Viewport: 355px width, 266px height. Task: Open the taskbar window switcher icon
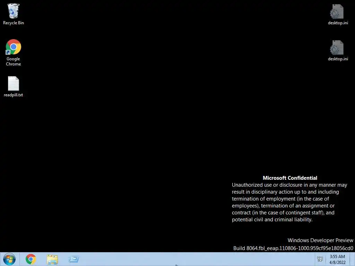tap(74, 259)
